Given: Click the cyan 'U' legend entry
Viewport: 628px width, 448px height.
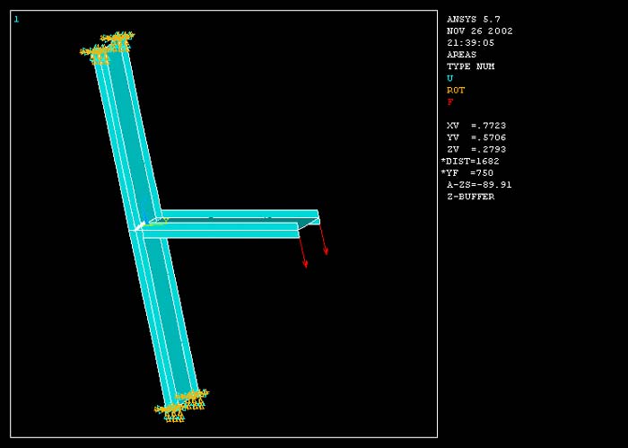Looking at the screenshot, I should tap(449, 78).
